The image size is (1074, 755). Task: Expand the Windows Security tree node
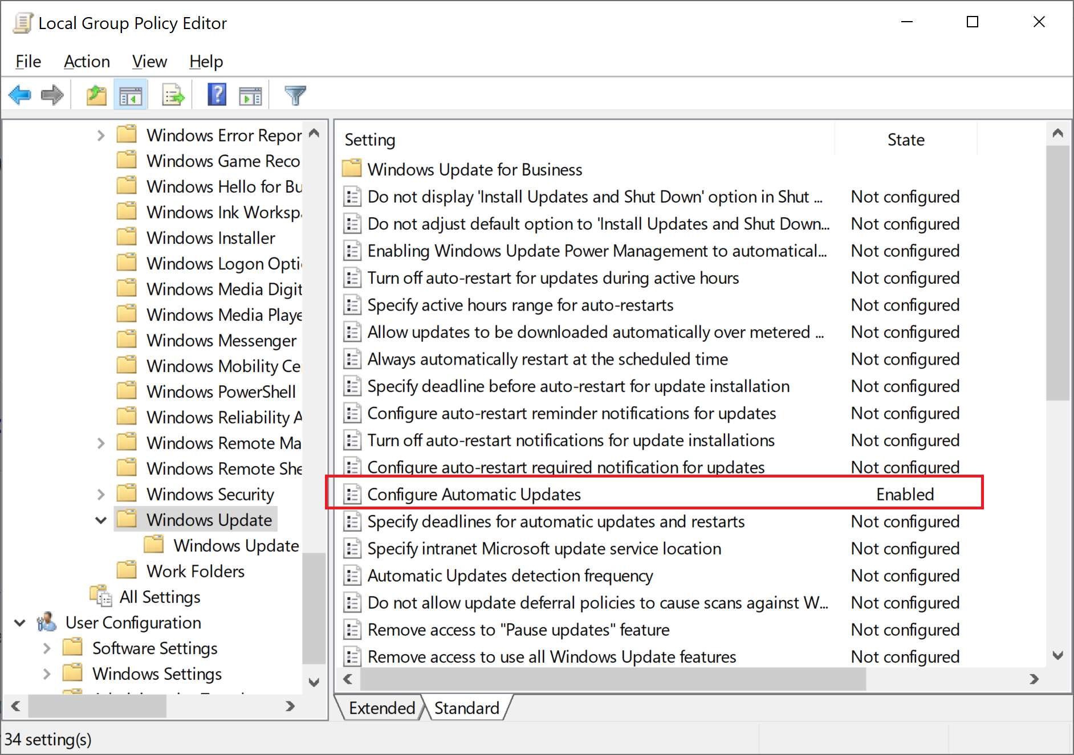click(x=101, y=494)
